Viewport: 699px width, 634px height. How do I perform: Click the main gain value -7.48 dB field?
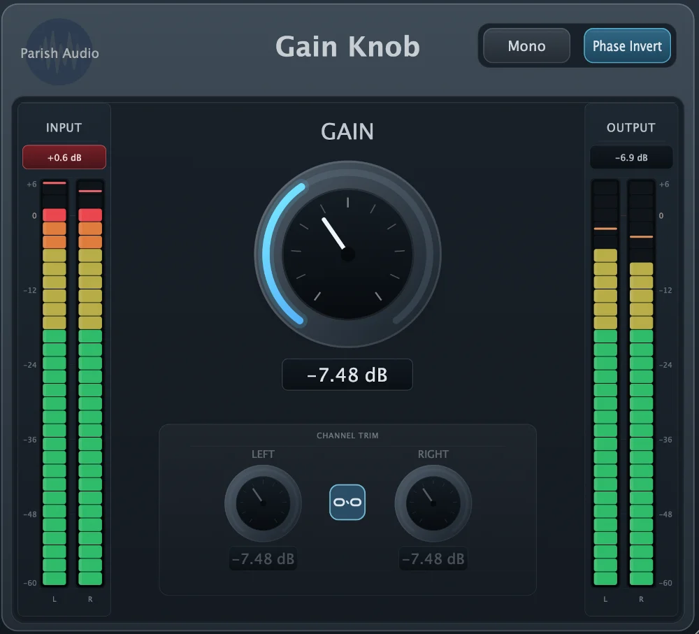pos(347,375)
